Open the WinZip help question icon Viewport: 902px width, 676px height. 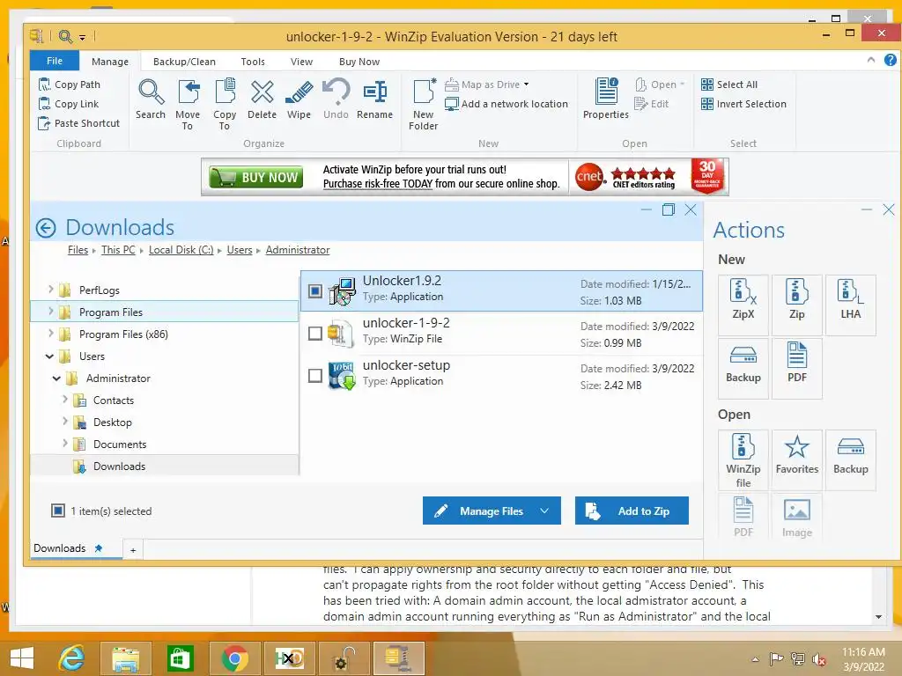(x=890, y=60)
